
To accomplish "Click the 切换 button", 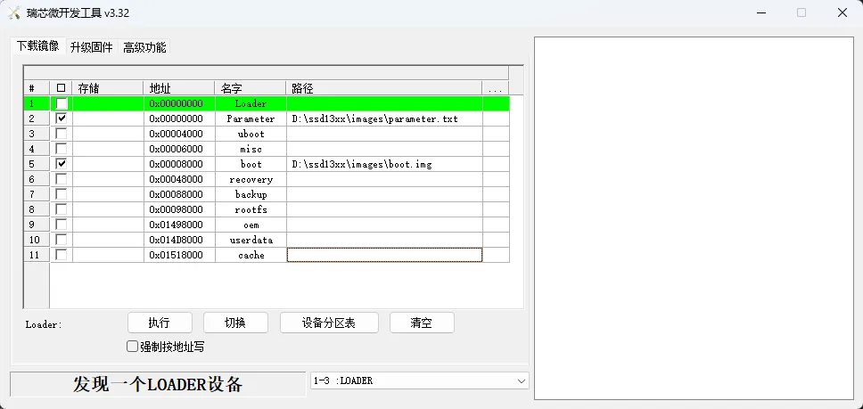I will 235,323.
